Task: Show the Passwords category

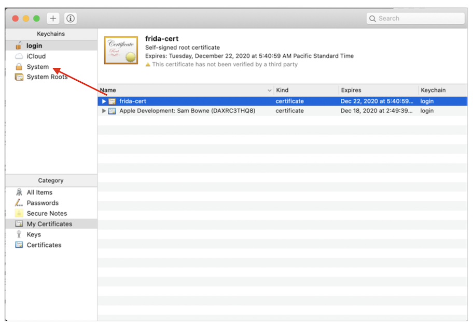Action: tap(51, 203)
